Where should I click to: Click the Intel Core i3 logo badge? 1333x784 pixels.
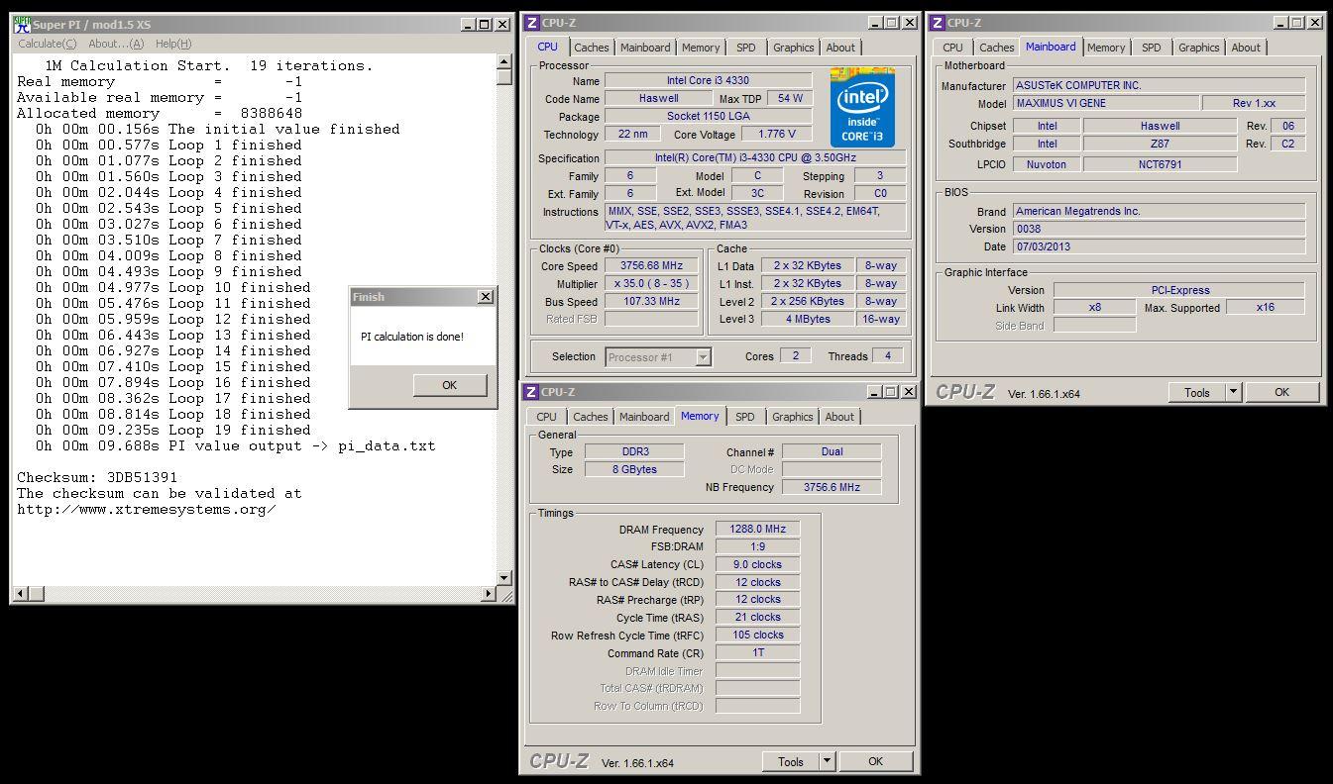(x=862, y=108)
